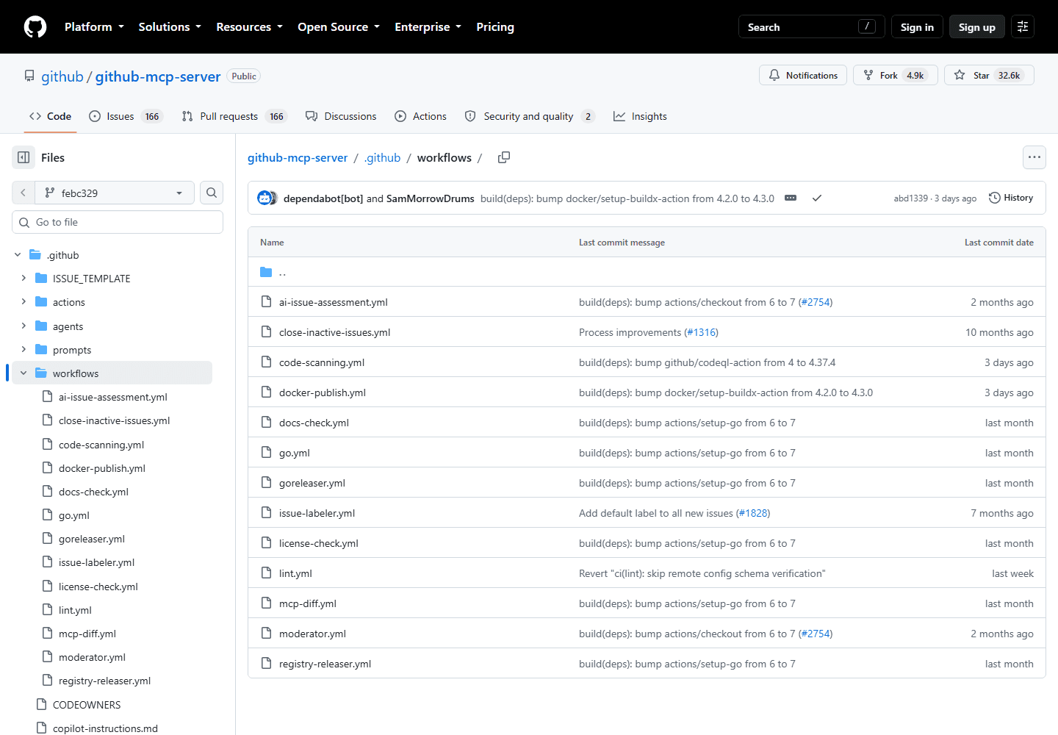Open the Resources menu
This screenshot has width=1058, height=735.
(x=249, y=27)
